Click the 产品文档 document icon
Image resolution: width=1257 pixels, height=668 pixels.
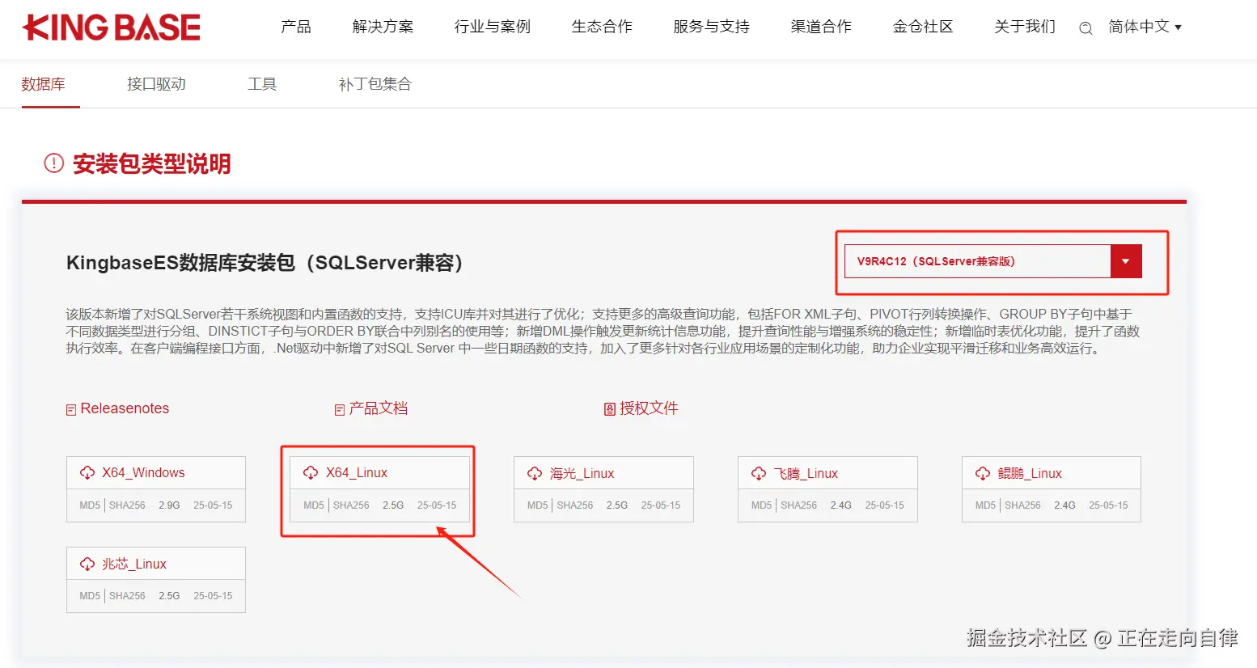point(340,410)
